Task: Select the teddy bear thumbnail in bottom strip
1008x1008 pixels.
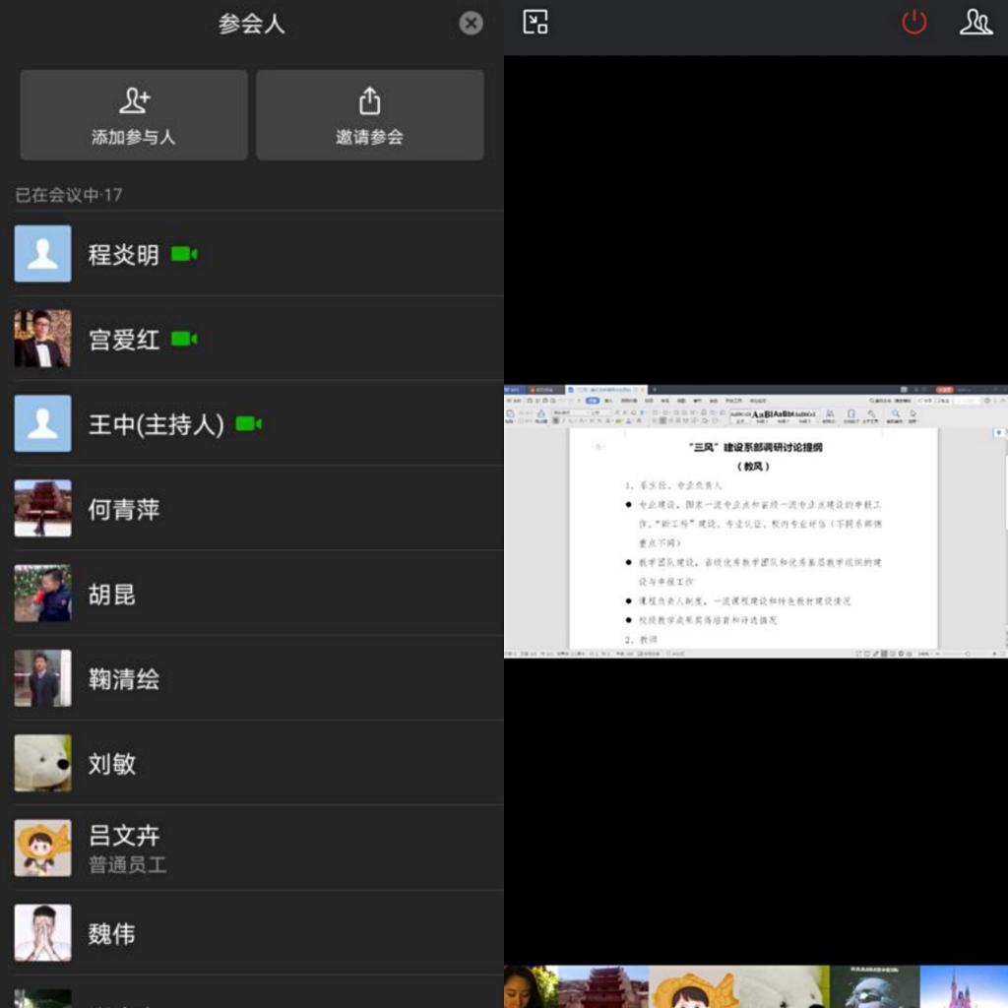Action: tap(782, 987)
